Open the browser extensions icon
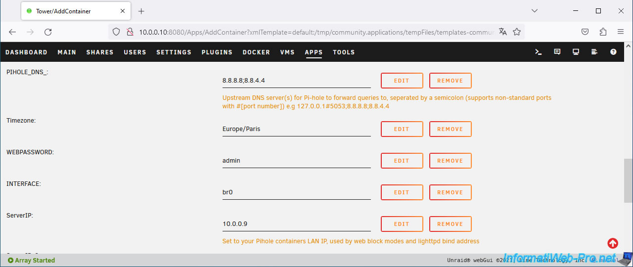This screenshot has height=267, width=633. (603, 32)
